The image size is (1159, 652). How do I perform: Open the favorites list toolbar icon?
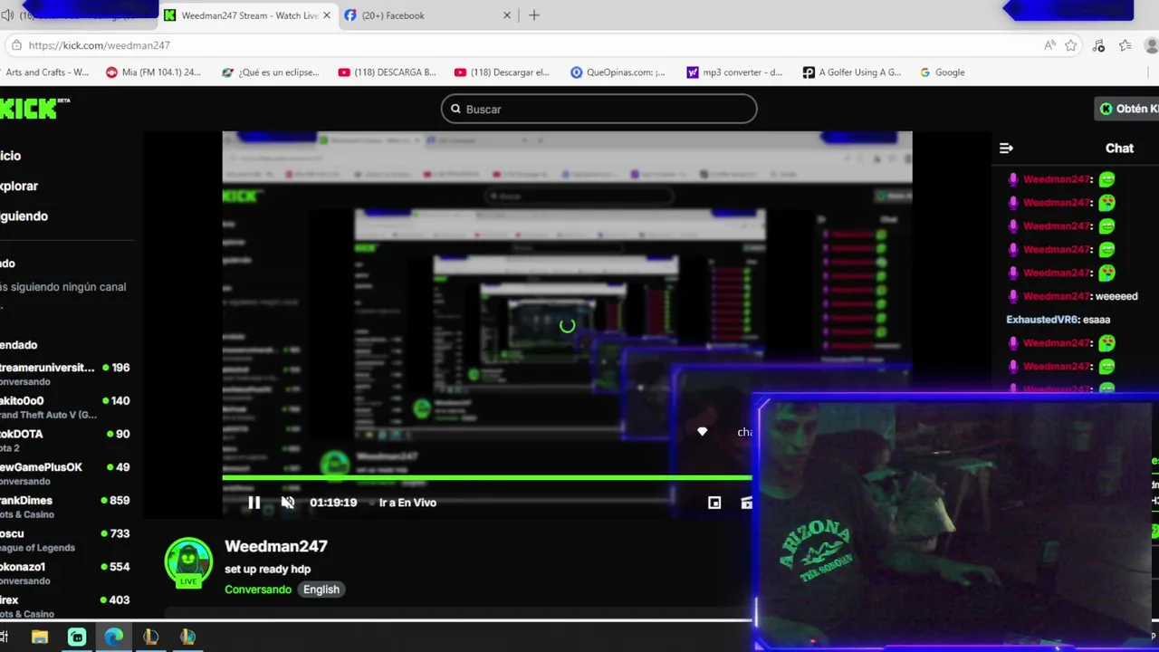click(1125, 45)
